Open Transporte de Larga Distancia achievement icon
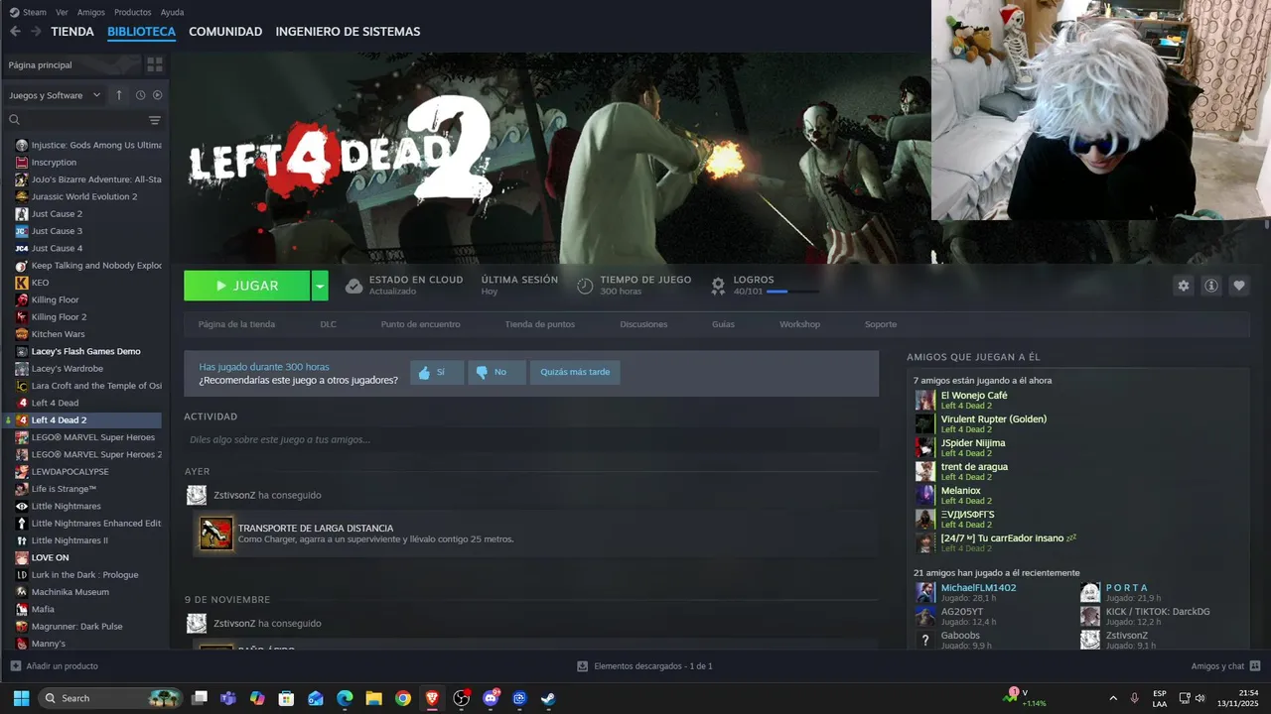The image size is (1271, 714). tap(215, 534)
